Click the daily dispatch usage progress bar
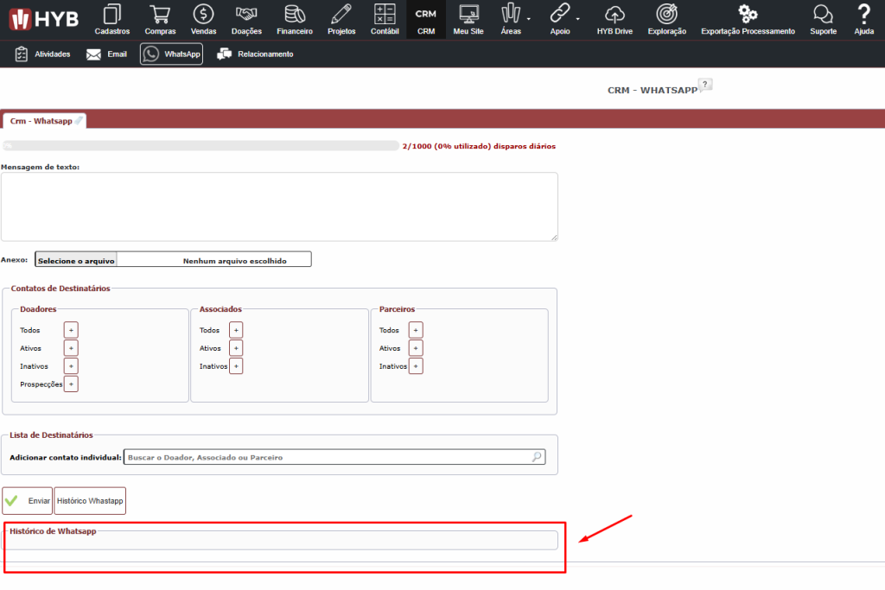The image size is (885, 590). click(201, 147)
